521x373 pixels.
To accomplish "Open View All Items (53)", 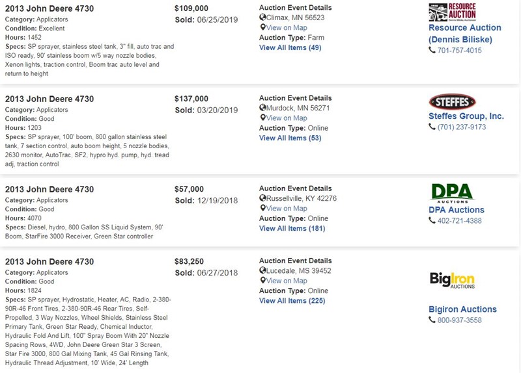I will 290,138.
